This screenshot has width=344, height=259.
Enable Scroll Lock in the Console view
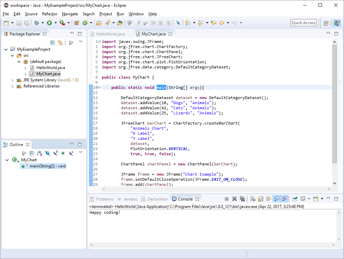(x=260, y=198)
